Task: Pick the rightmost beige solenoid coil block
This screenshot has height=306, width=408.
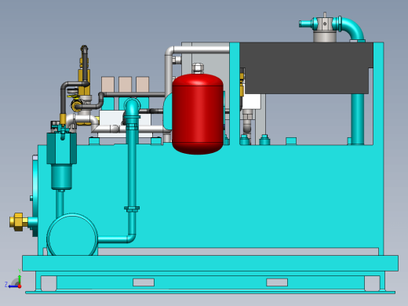Action: click(x=142, y=84)
